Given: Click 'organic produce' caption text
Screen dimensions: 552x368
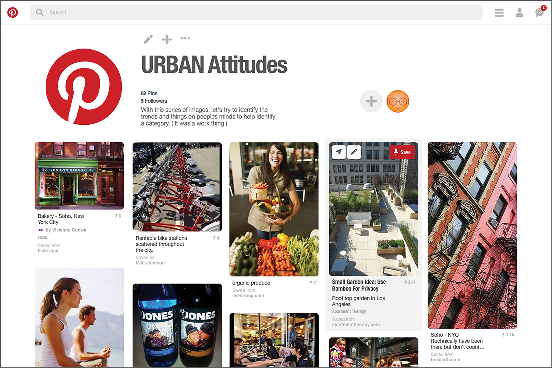Looking at the screenshot, I should pyautogui.click(x=251, y=283).
